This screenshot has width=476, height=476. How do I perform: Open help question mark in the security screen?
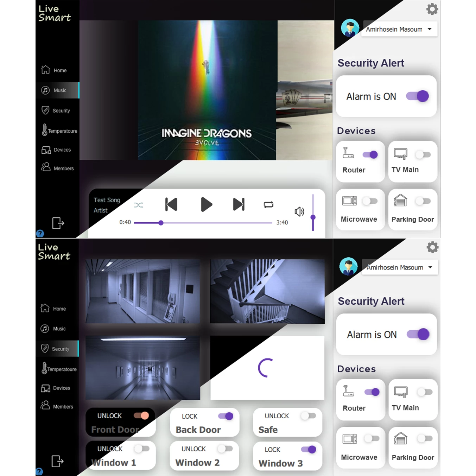pyautogui.click(x=39, y=471)
